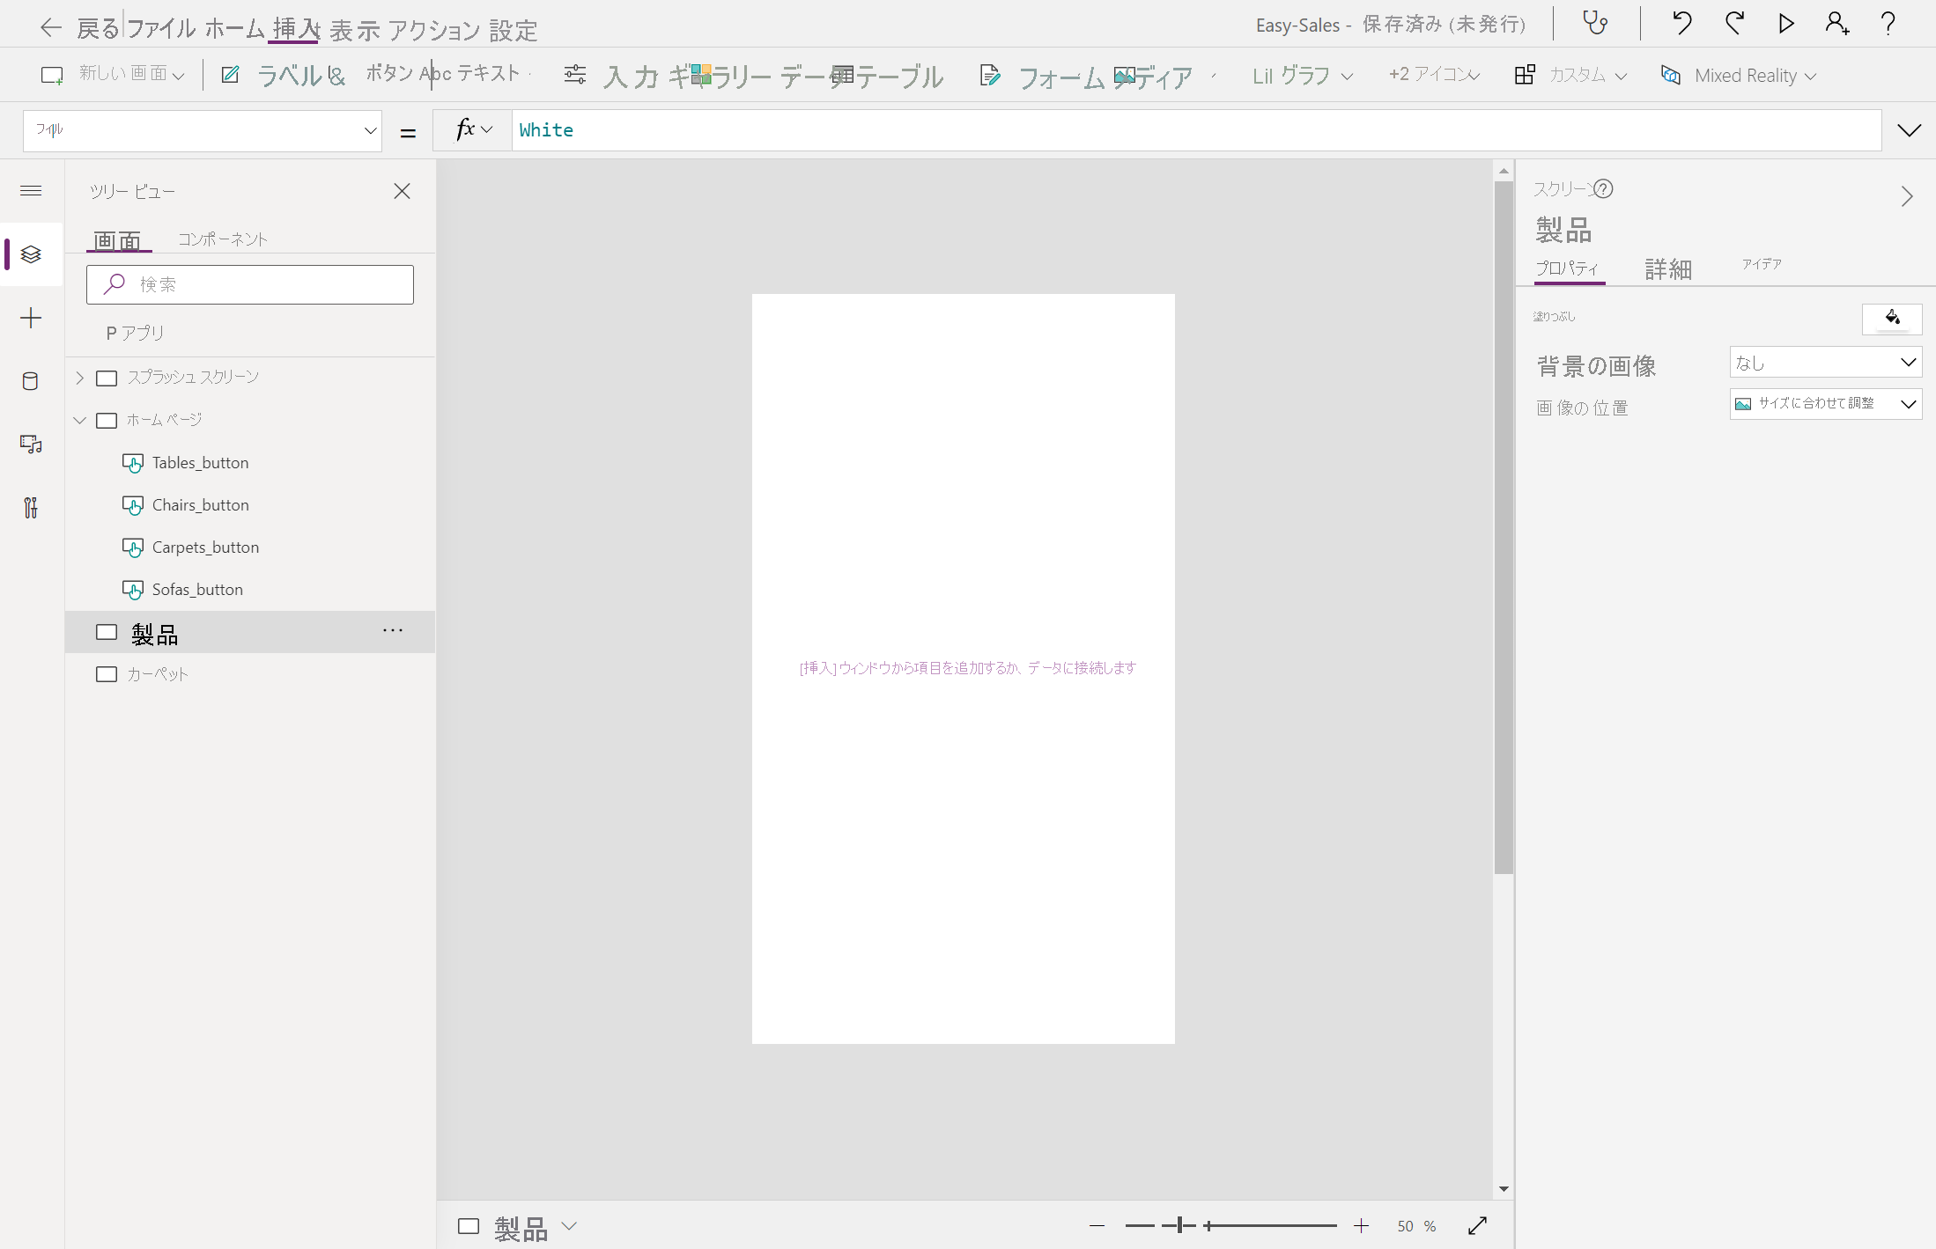Open the Data sources cylinder icon
The width and height of the screenshot is (1936, 1249).
click(31, 381)
